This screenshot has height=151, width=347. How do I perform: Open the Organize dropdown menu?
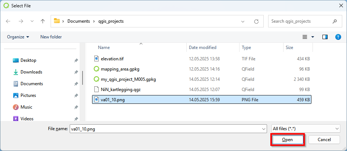tap(18, 37)
